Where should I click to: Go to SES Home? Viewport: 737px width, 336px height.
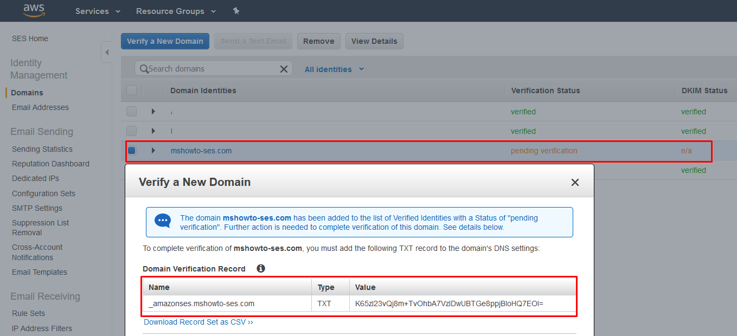(x=30, y=38)
